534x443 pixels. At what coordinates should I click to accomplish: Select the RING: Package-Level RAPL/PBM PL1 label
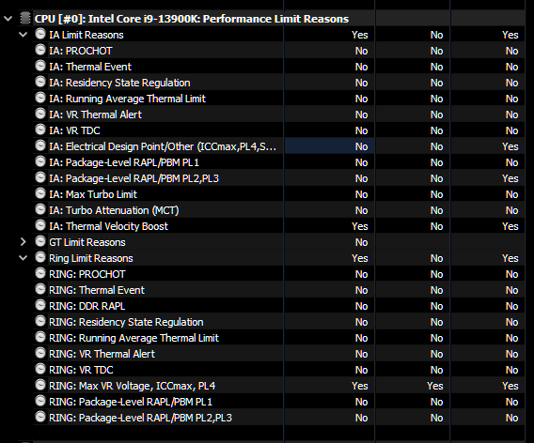coord(131,403)
